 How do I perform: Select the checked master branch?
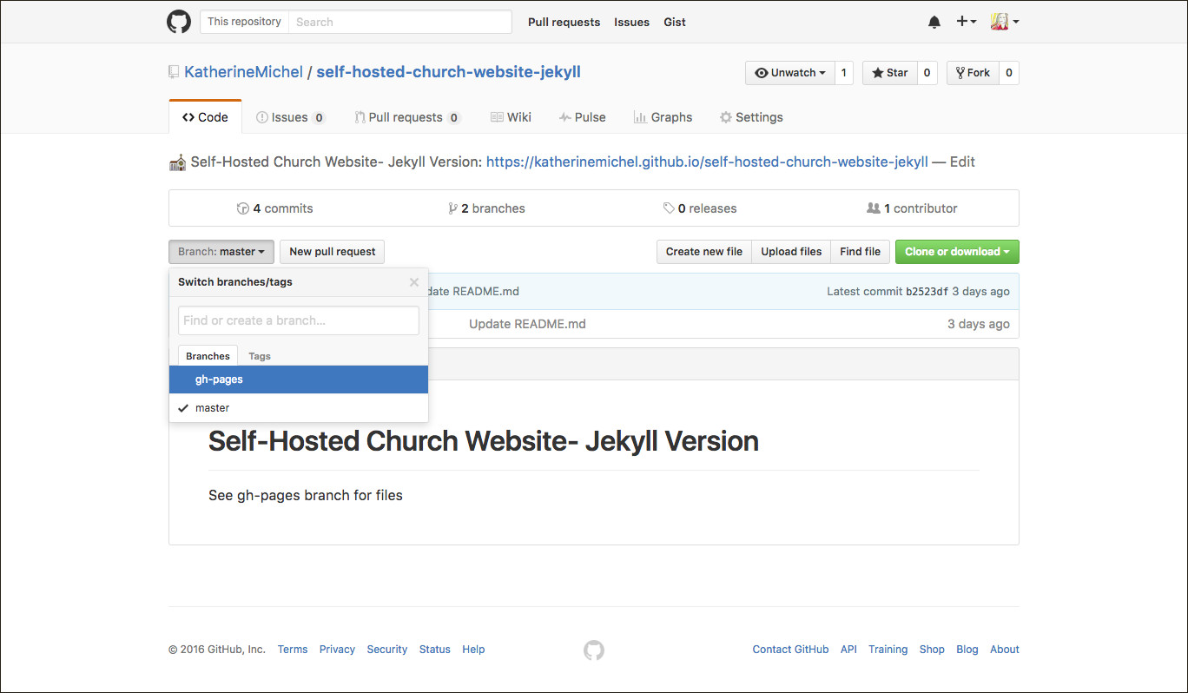click(x=212, y=407)
